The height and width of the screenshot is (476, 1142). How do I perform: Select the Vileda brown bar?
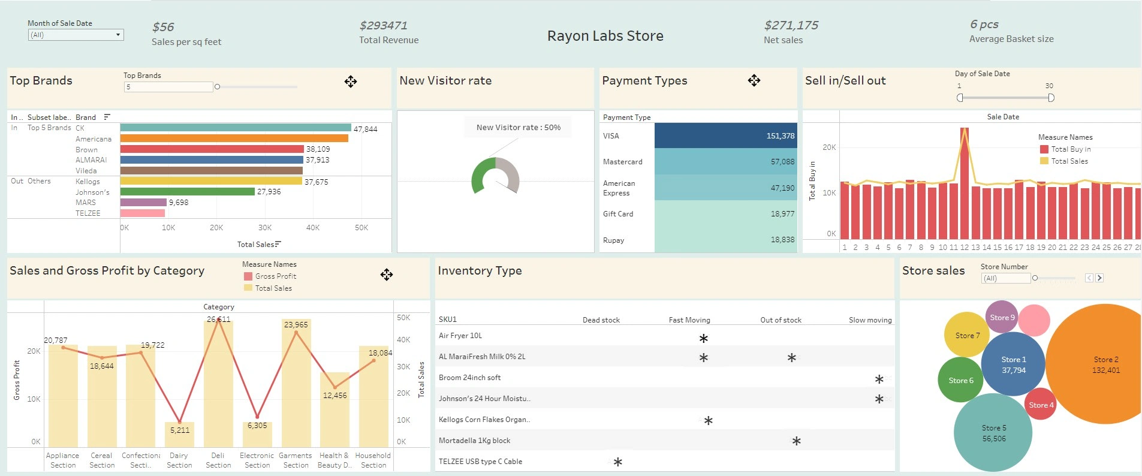212,171
